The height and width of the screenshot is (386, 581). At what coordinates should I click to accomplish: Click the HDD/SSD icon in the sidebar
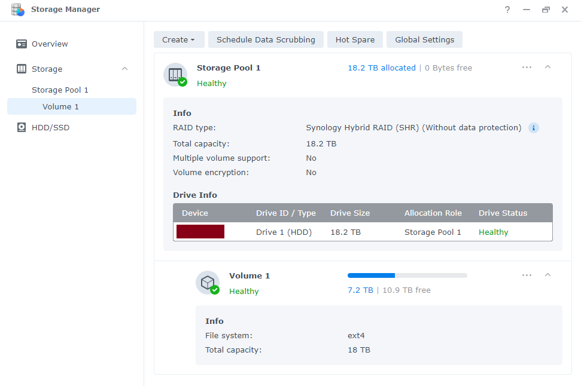tap(22, 127)
